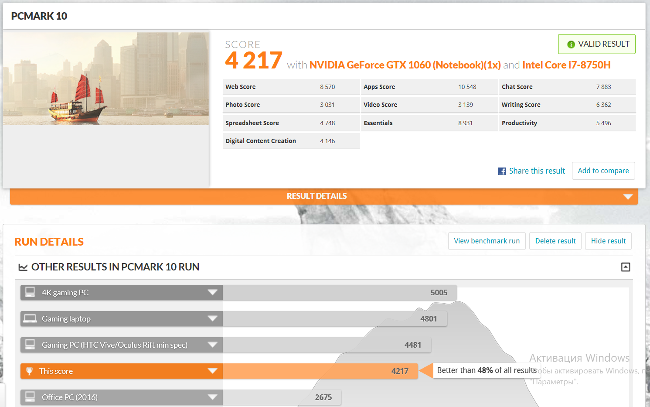Click Other Results in PCMark 10 Run heading
The width and height of the screenshot is (650, 407).
(115, 267)
